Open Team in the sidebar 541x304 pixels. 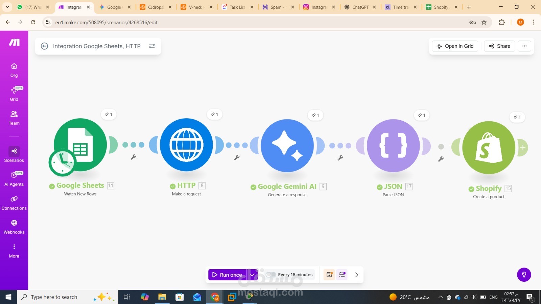pyautogui.click(x=14, y=118)
